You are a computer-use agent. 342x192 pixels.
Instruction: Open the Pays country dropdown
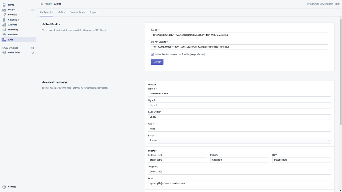[x=239, y=141]
